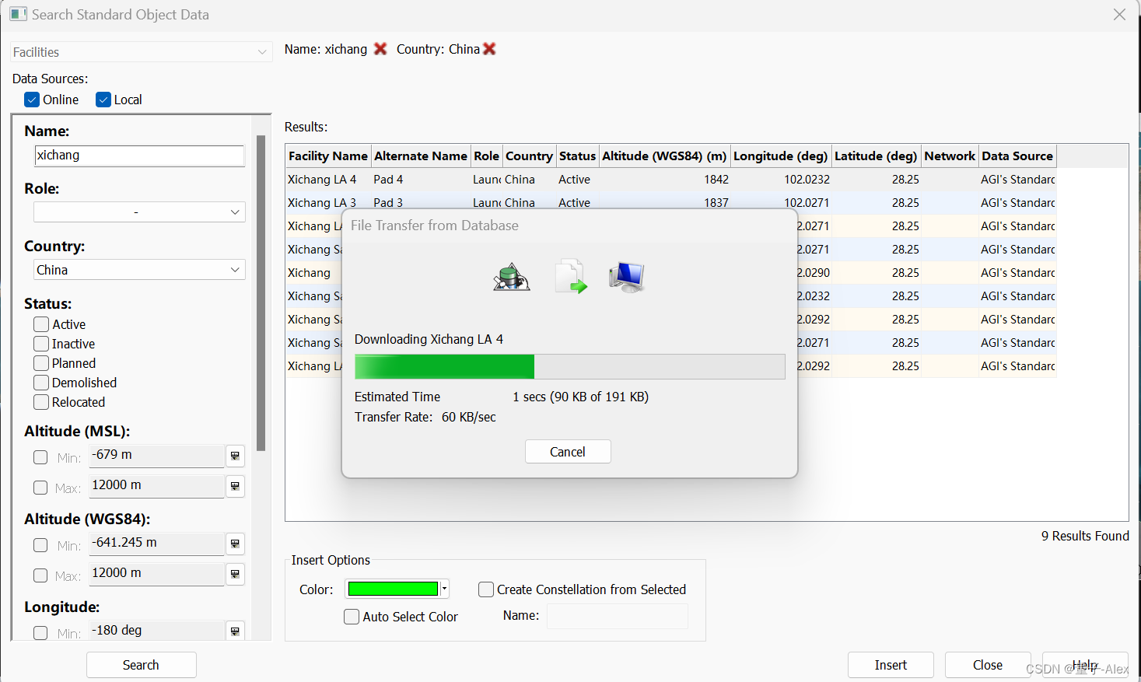Viewport: 1141px width, 682px height.
Task: Select the Xichang LA 4 result row
Action: pyautogui.click(x=671, y=180)
